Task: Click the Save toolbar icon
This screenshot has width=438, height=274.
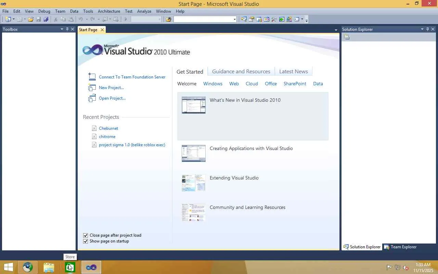Action: pyautogui.click(x=38, y=19)
